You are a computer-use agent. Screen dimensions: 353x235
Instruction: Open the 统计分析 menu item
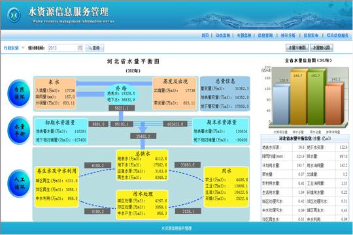click(x=288, y=35)
